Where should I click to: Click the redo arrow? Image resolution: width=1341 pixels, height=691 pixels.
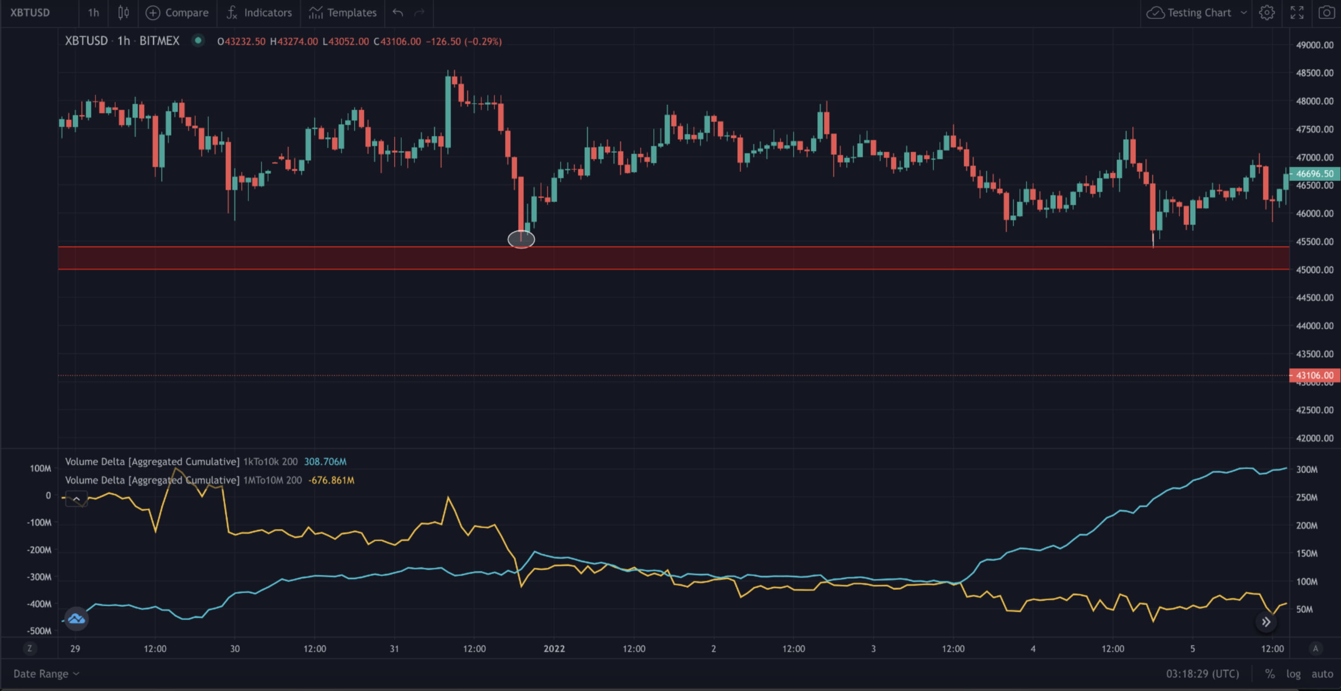(x=419, y=13)
